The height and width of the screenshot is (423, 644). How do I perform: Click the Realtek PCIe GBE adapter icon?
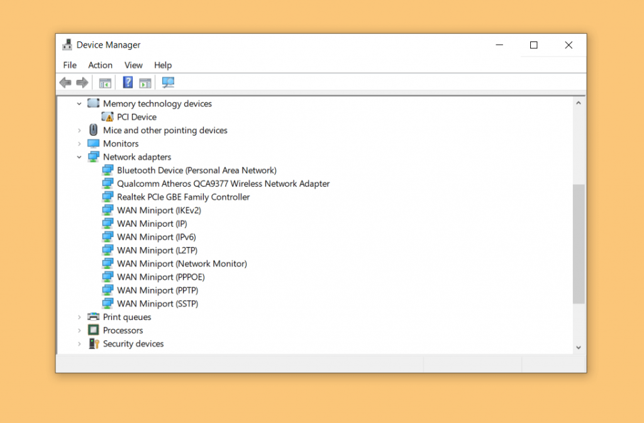coord(107,197)
